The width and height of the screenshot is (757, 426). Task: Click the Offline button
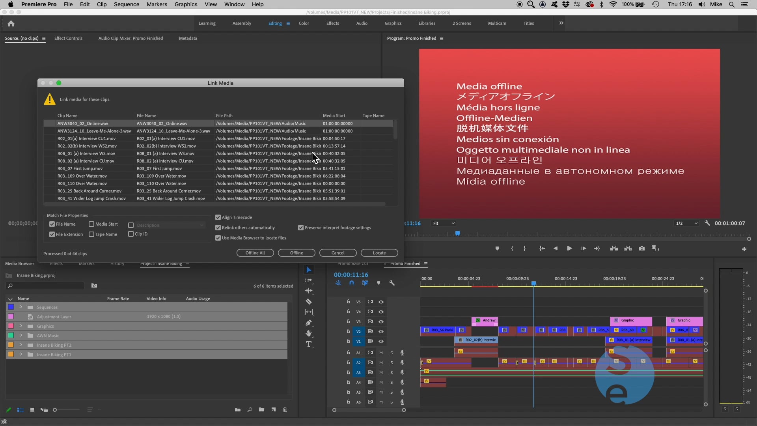click(x=296, y=253)
